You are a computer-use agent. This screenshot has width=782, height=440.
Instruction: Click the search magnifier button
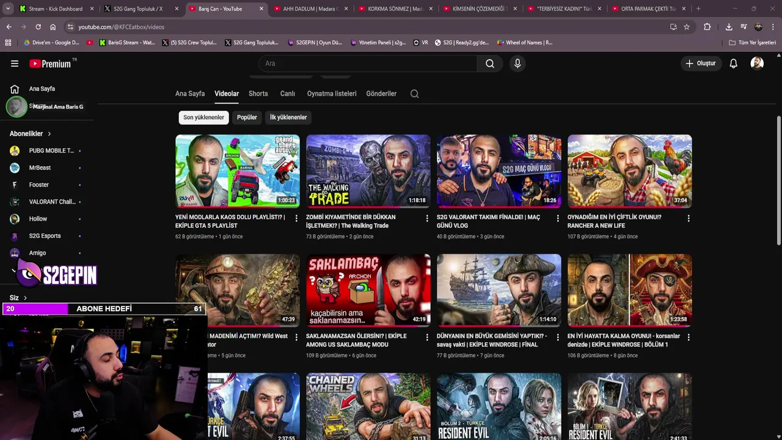[x=490, y=64]
